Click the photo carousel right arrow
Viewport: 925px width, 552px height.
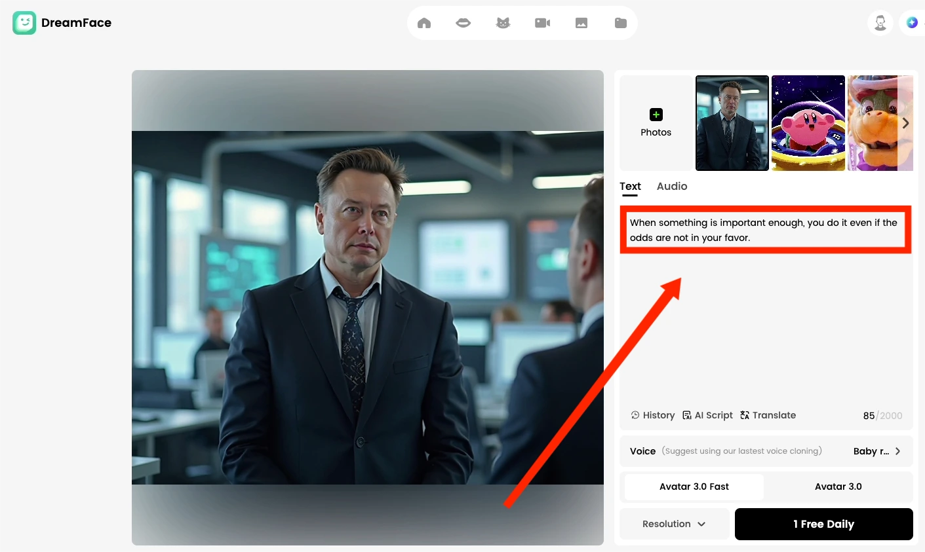pyautogui.click(x=905, y=123)
